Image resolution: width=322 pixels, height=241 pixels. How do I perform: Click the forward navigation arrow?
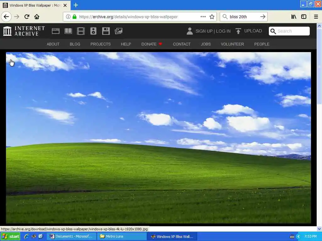pyautogui.click(x=17, y=17)
